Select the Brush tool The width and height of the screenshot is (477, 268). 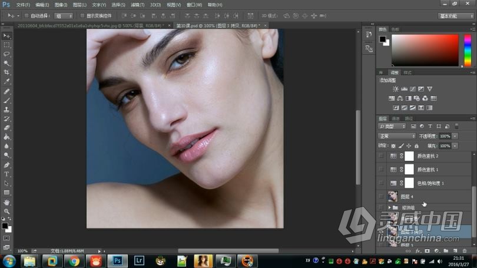(6, 100)
